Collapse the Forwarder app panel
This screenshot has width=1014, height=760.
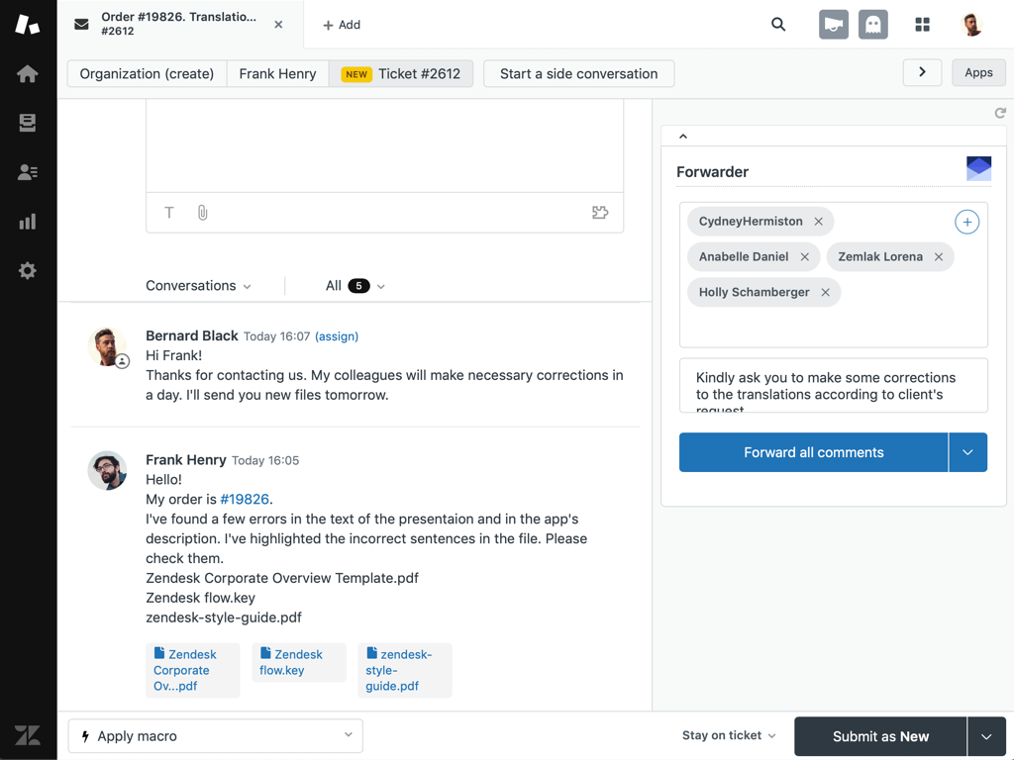(x=682, y=136)
